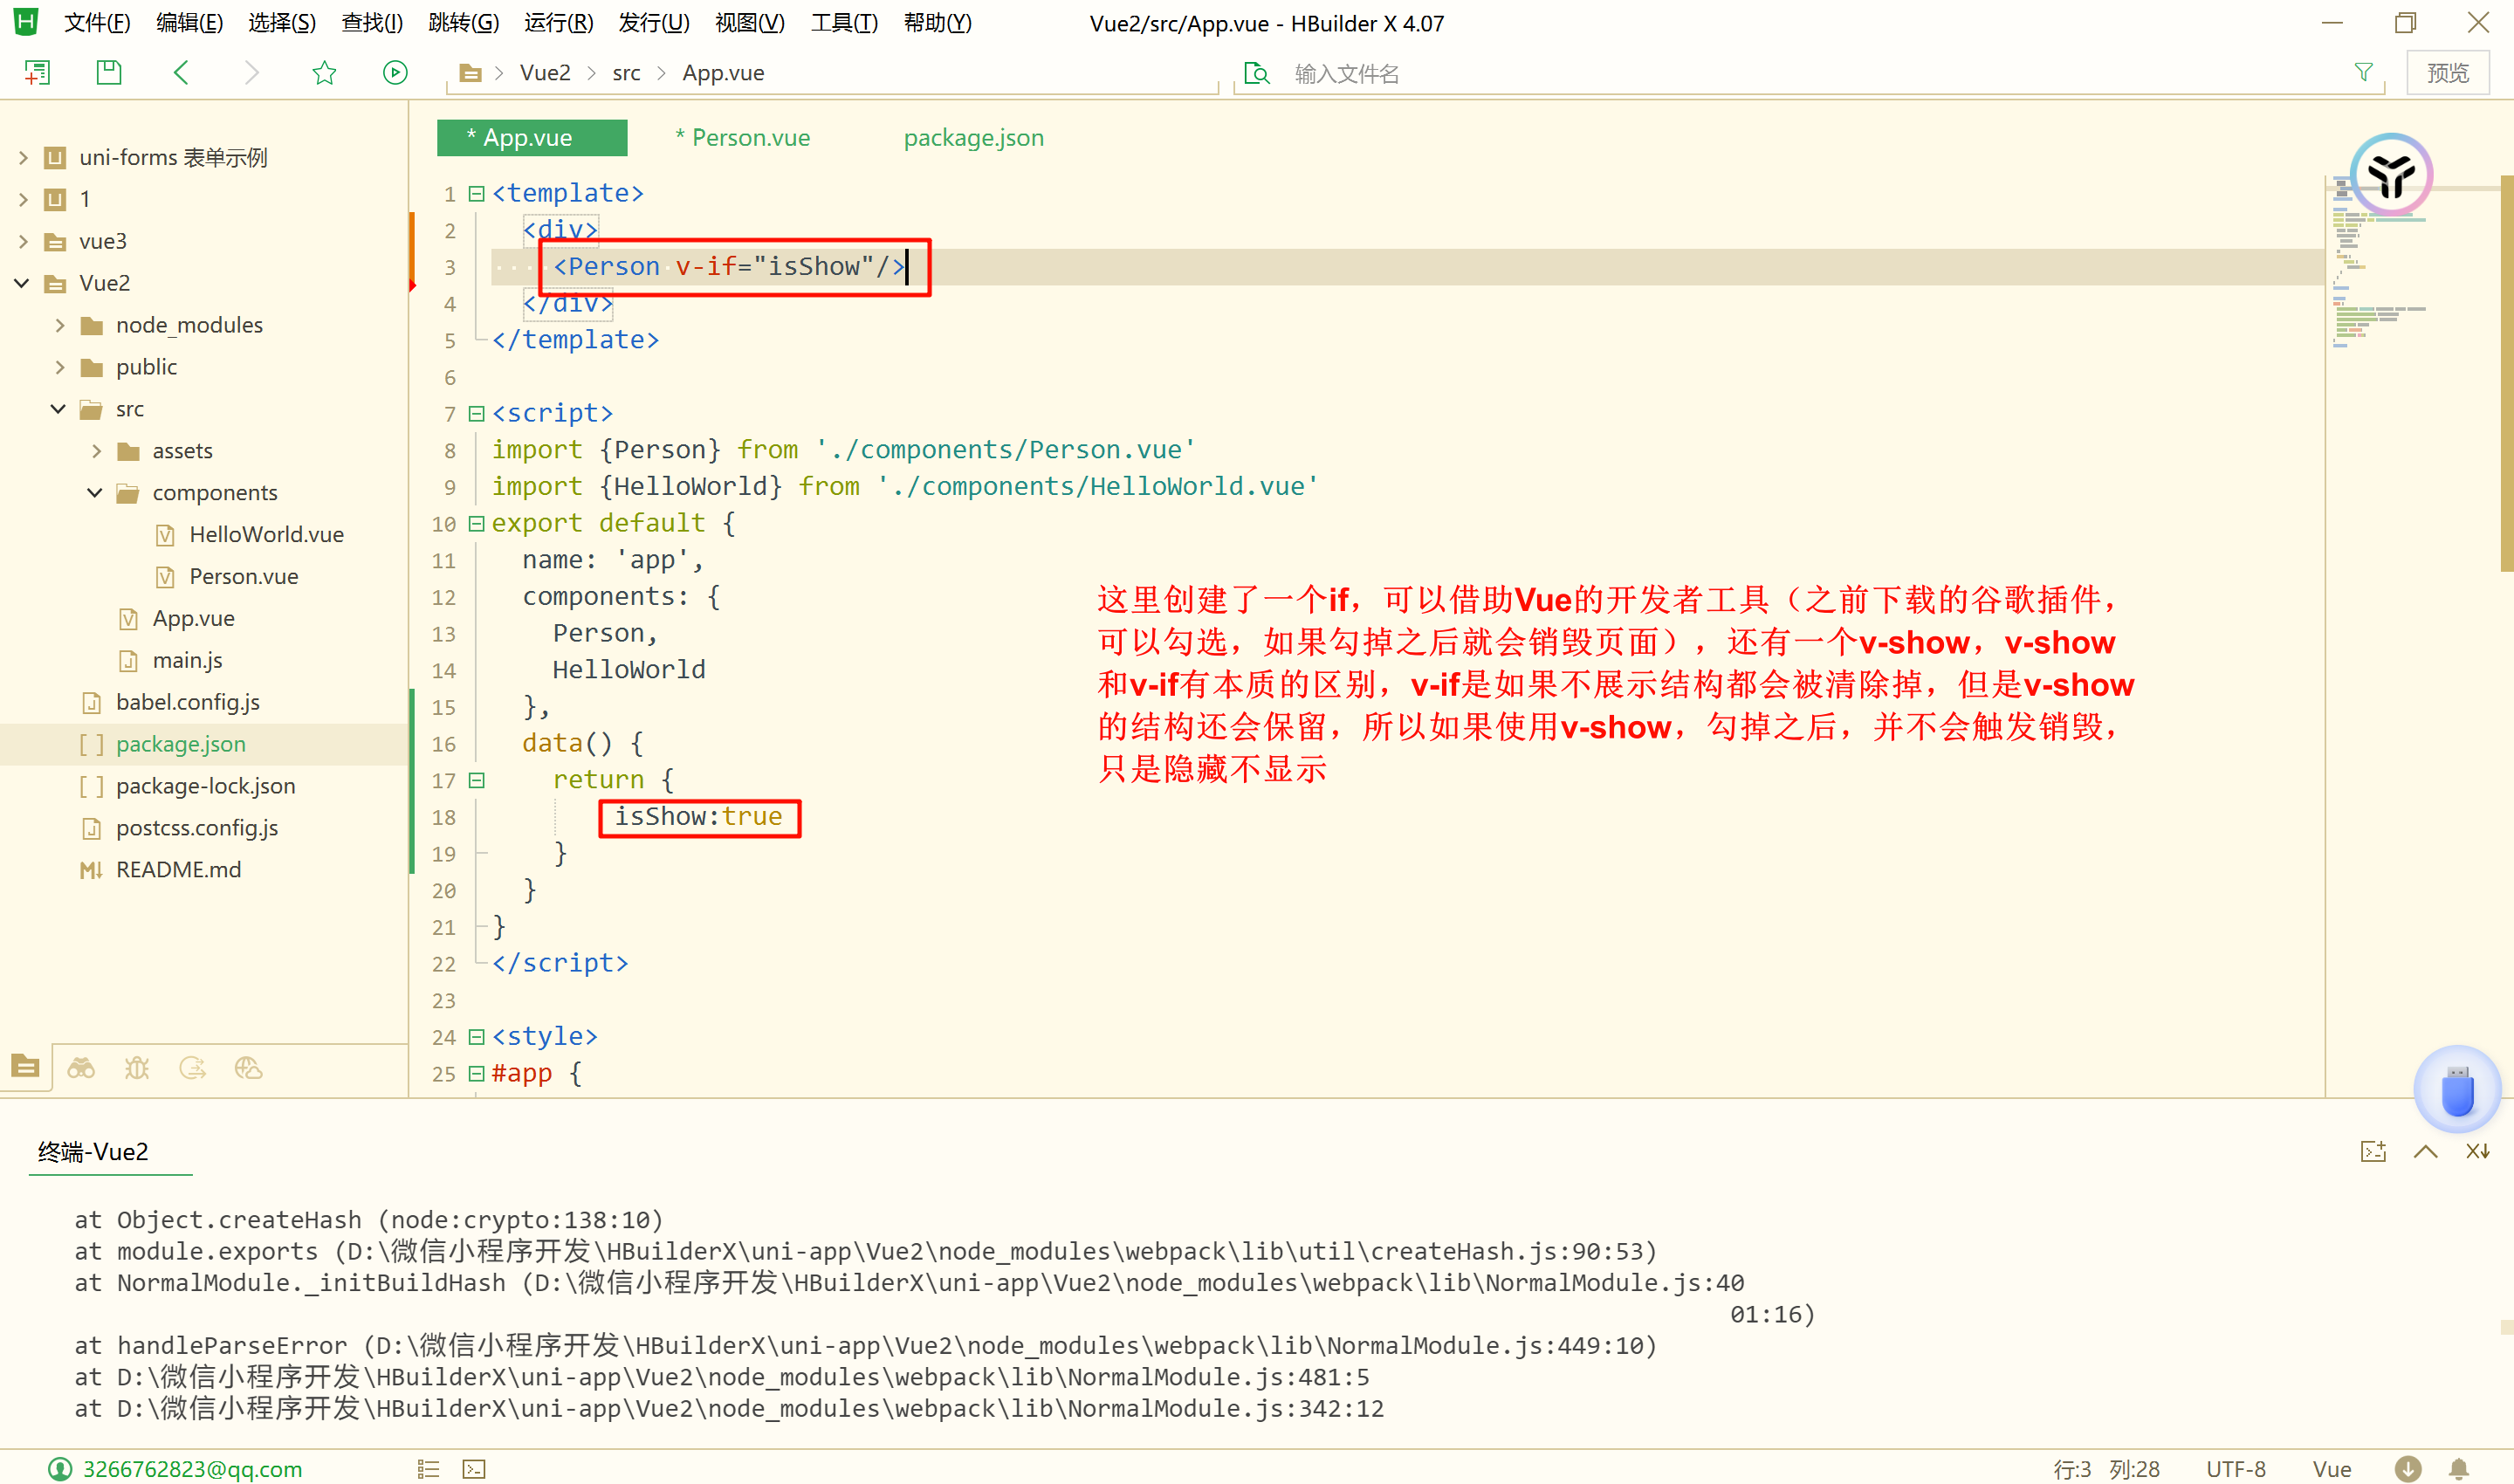Expand the vue3 project in tree

[x=23, y=241]
